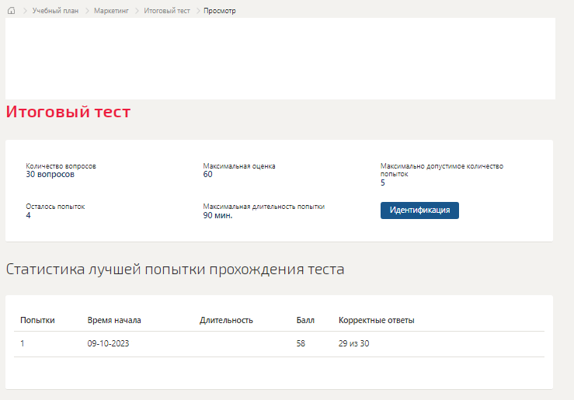
Task: Click the chevron separator before Итоговый тест breadcrumb
Action: click(x=137, y=11)
